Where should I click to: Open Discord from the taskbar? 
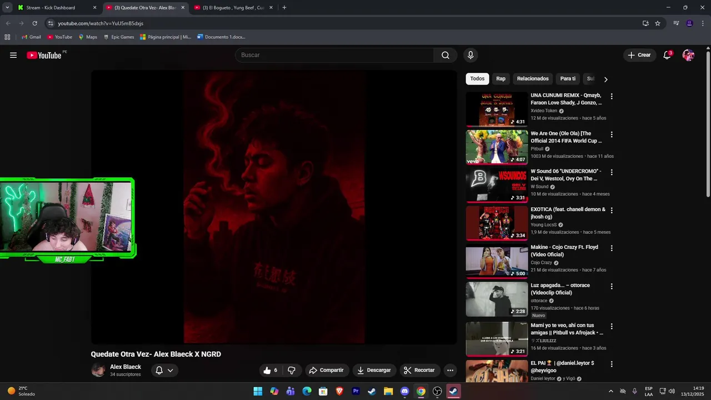404,391
